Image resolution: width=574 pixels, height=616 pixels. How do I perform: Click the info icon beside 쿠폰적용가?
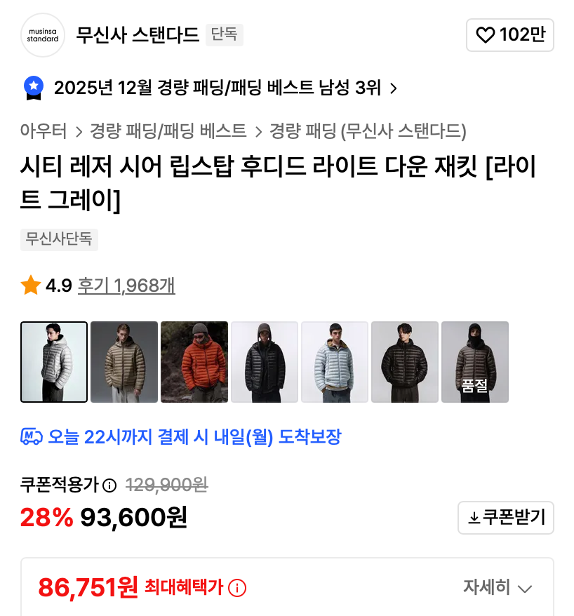[x=109, y=485]
